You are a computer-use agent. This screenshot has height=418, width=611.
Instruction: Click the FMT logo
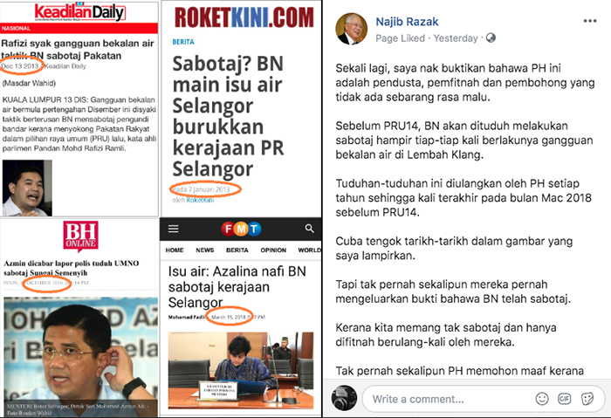(x=241, y=229)
